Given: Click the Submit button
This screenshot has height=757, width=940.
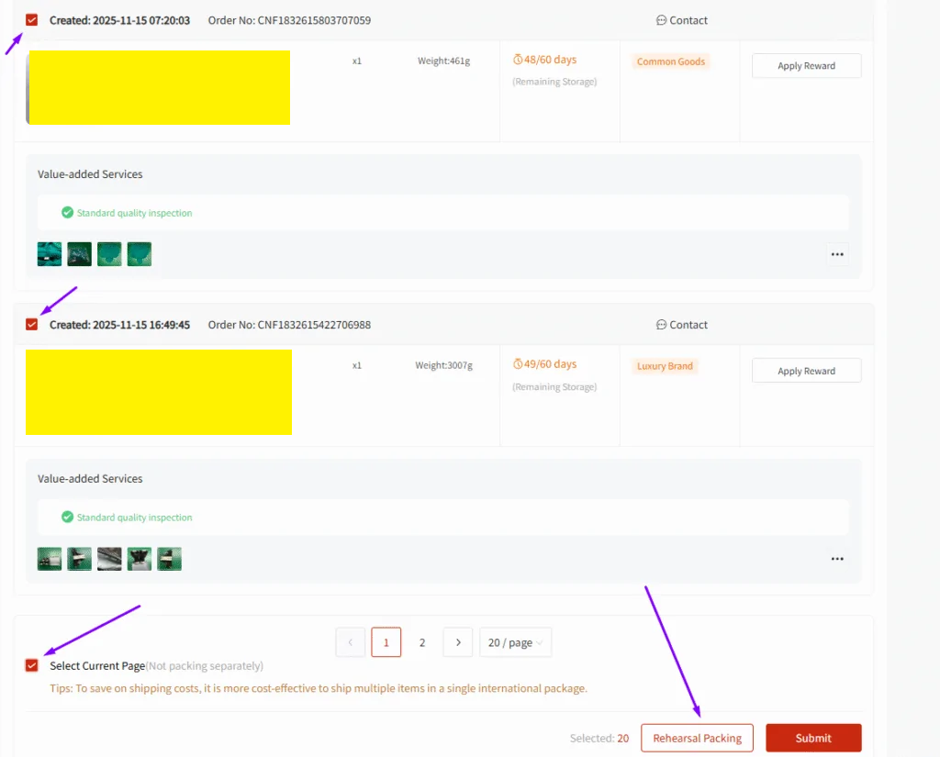Looking at the screenshot, I should 813,737.
